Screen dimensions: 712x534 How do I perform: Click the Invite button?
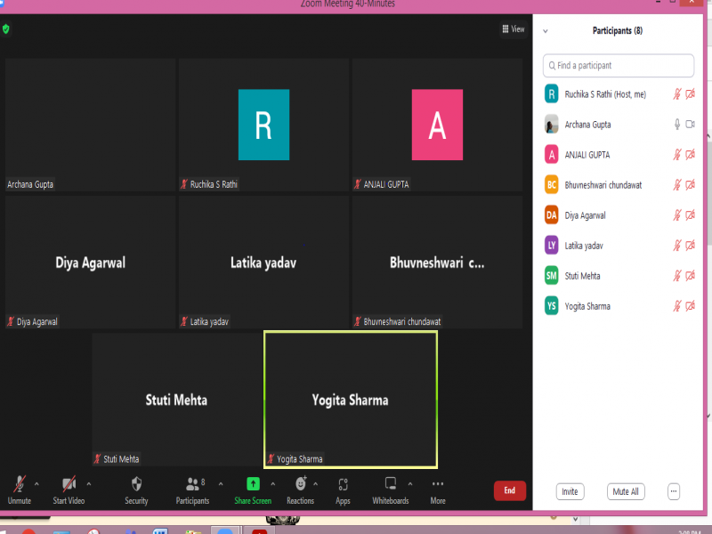[570, 491]
